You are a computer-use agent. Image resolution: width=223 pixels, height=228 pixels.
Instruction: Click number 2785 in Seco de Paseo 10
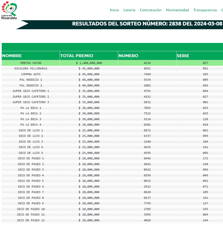click(147, 209)
